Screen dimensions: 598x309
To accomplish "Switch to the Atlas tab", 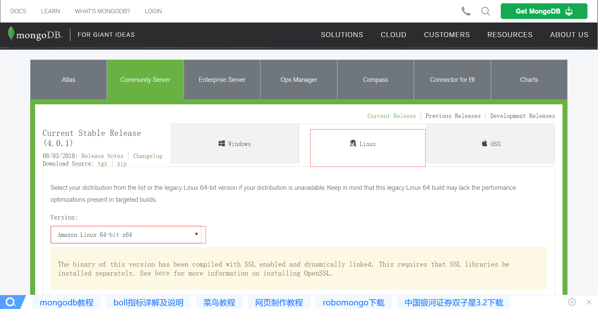I will [69, 79].
